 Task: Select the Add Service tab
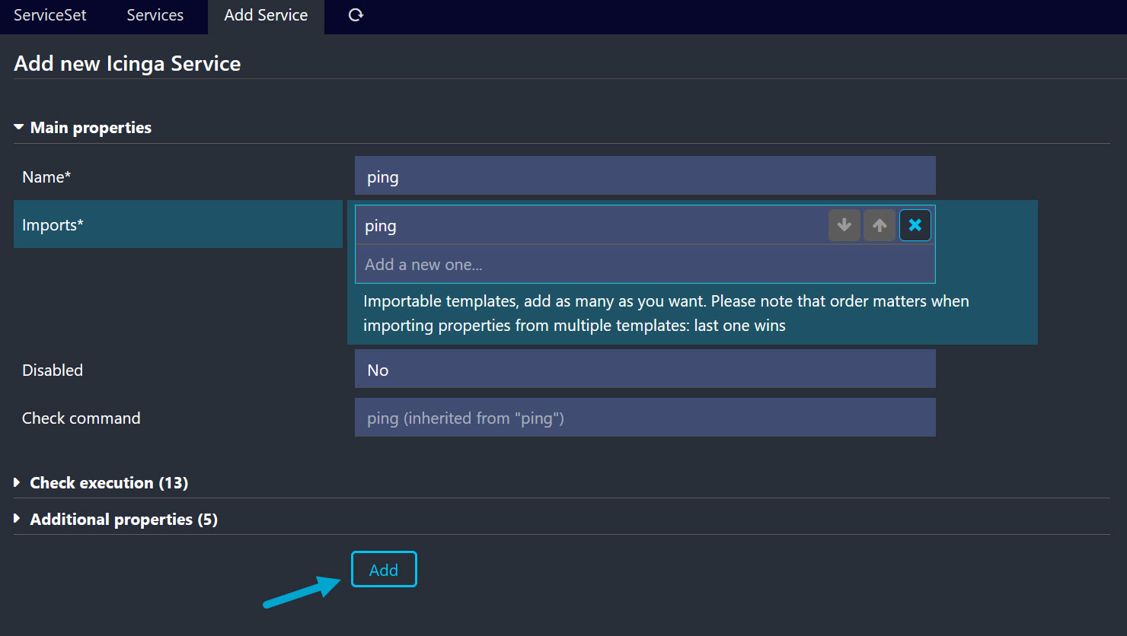(266, 15)
